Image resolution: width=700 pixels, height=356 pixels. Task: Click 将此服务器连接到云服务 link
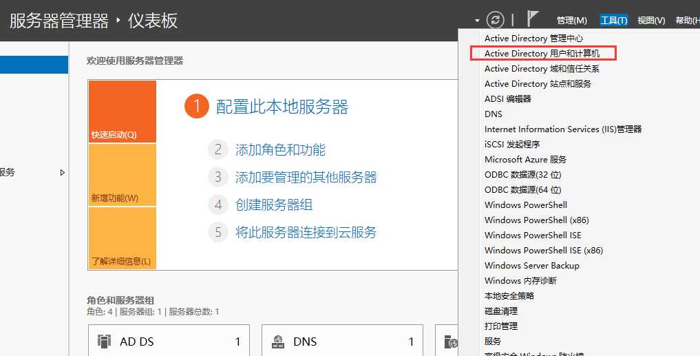tap(306, 232)
